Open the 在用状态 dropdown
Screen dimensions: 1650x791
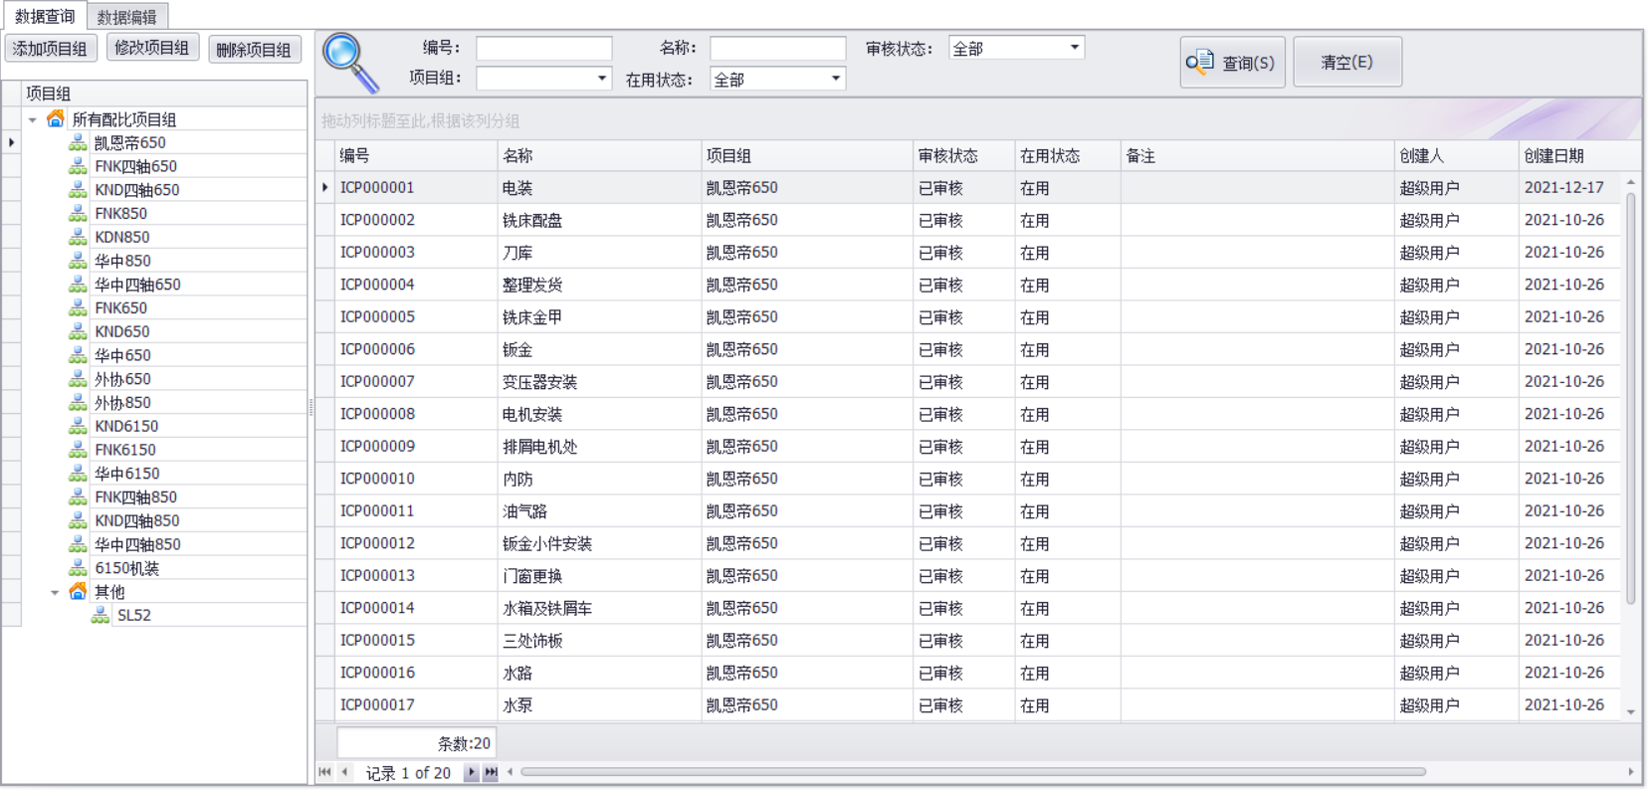coord(836,79)
